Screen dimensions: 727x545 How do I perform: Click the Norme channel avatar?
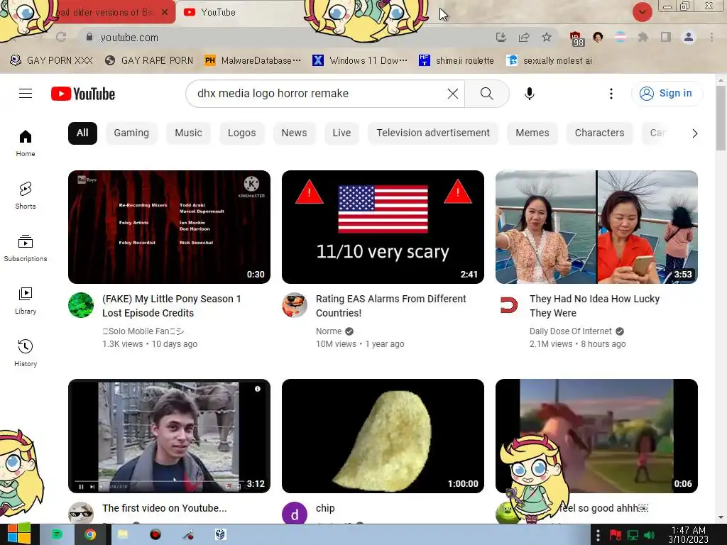point(295,305)
